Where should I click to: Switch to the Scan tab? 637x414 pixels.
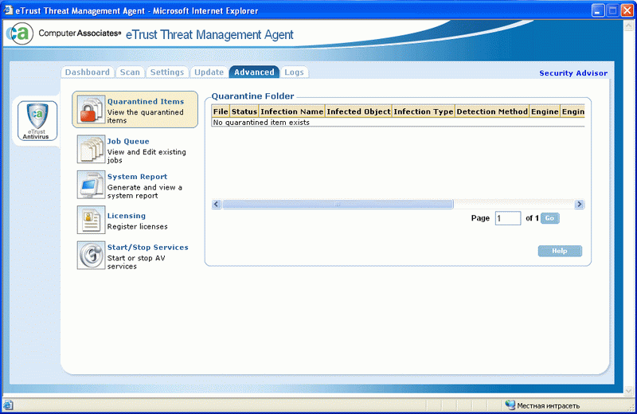pos(130,72)
